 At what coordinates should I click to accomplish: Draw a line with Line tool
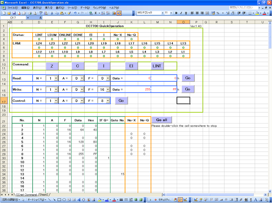pyautogui.click(x=50, y=200)
